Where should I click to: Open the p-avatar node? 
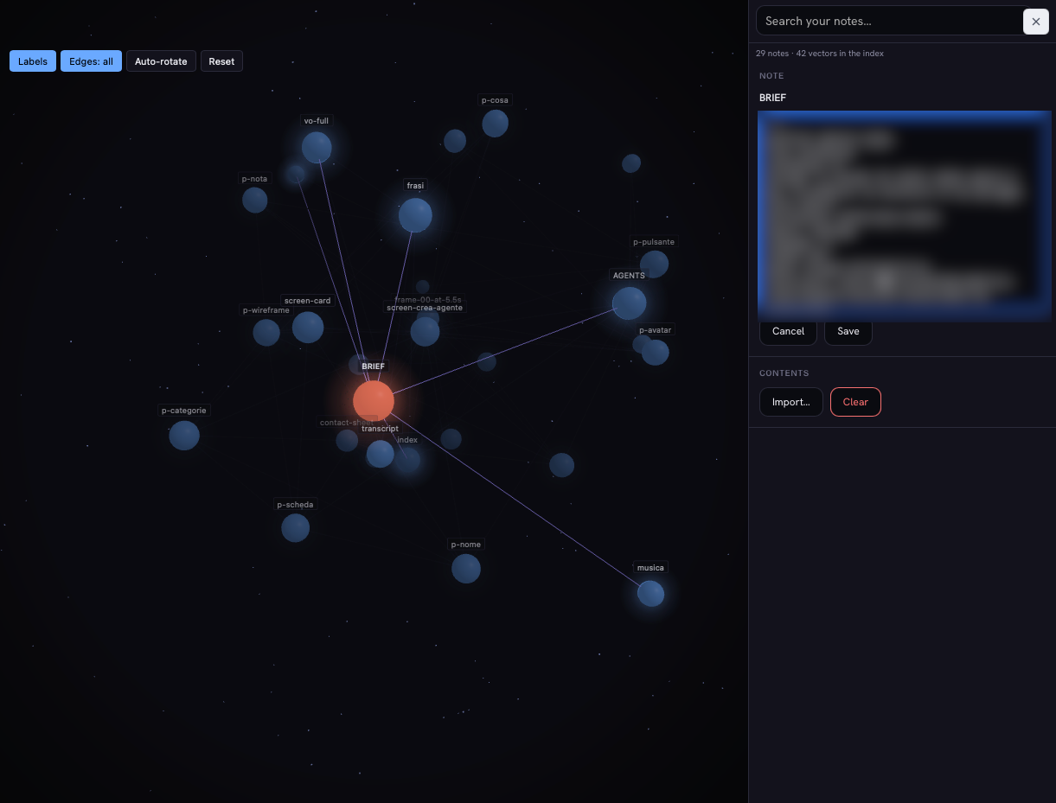point(655,352)
